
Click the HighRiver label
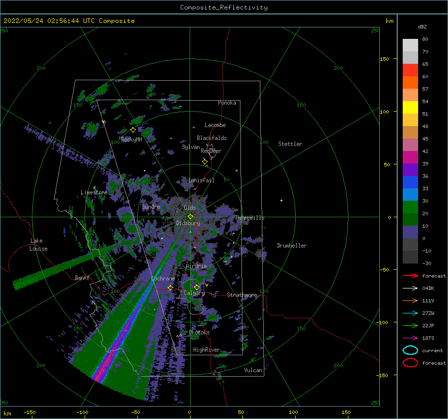point(207,350)
